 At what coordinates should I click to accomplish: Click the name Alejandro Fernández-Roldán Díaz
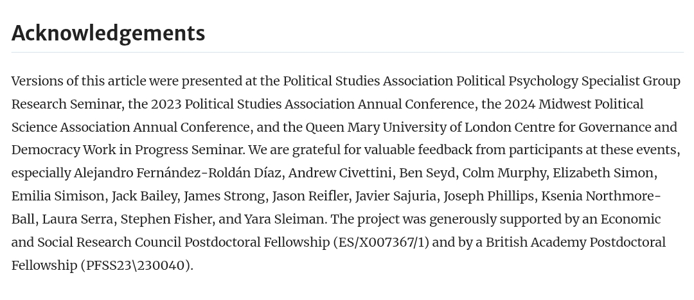(178, 173)
